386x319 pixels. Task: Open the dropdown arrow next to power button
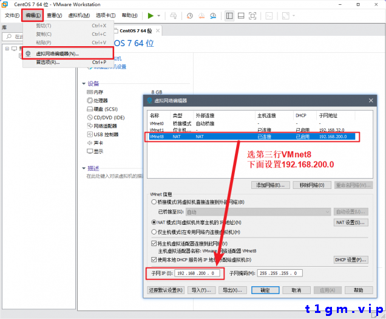pos(159,16)
